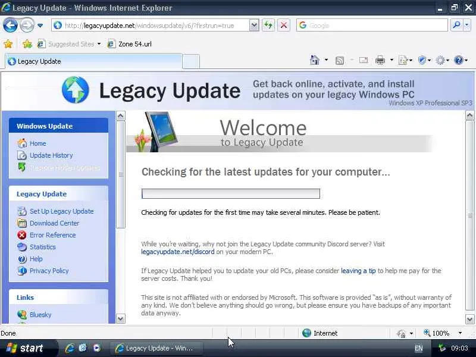Open Windows Media Player Quick Launch icon
Viewport: 476px width, 357px height.
tap(96, 348)
